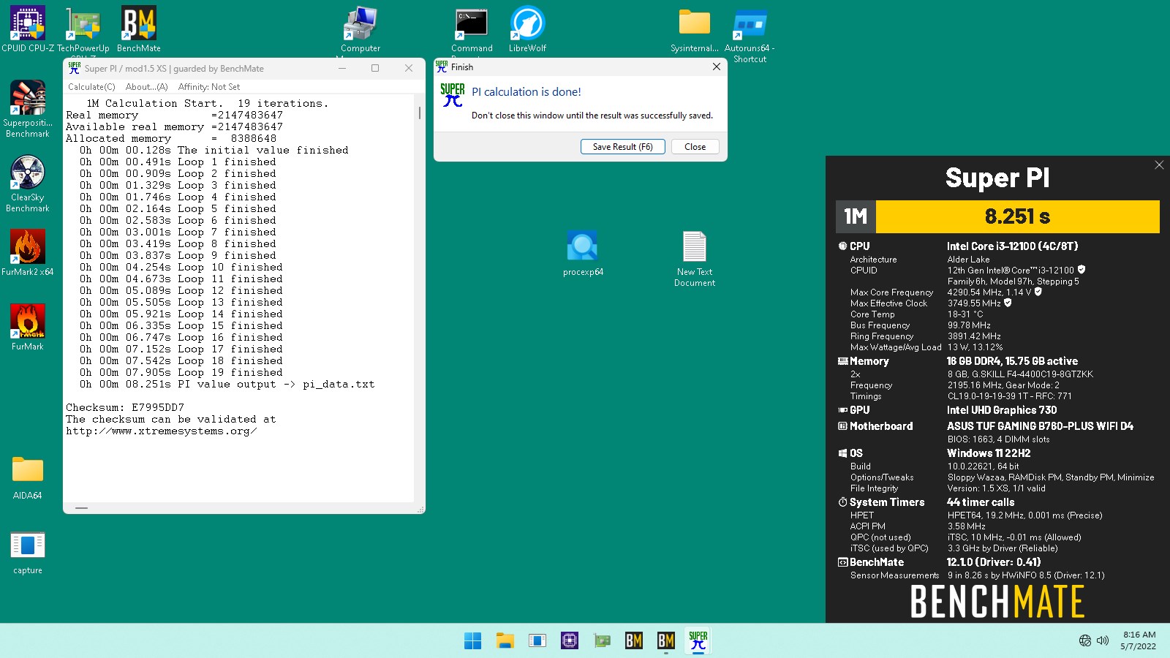The width and height of the screenshot is (1170, 658).
Task: Launch the Autoruns64 shortcut
Action: (750, 34)
